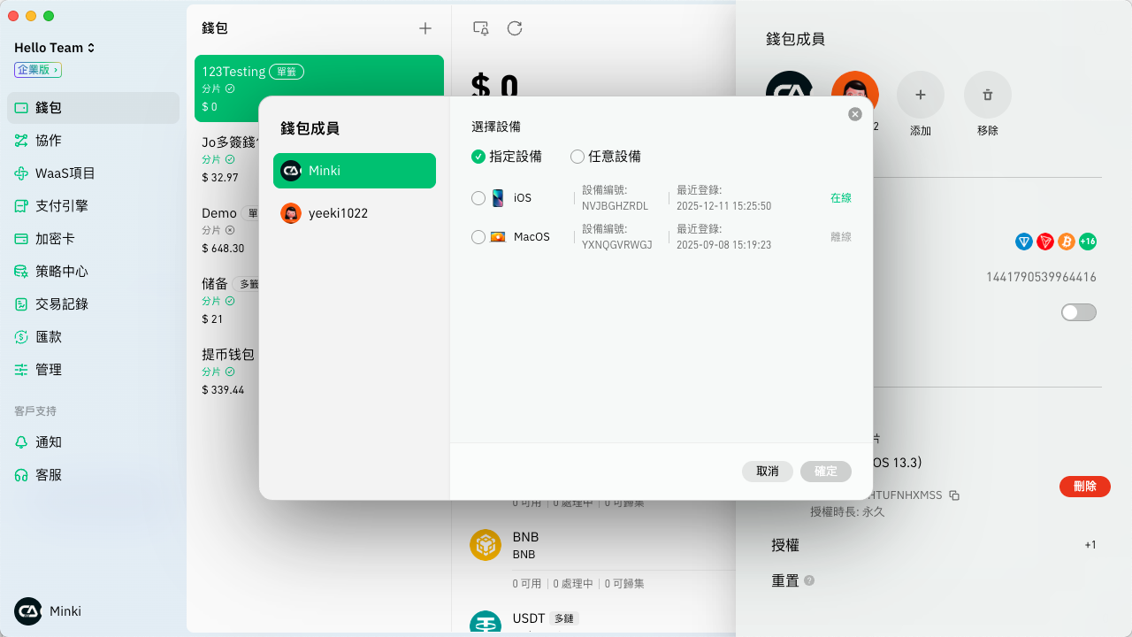Viewport: 1132px width, 637px height.
Task: Click the BNB coin icon
Action: click(x=486, y=545)
